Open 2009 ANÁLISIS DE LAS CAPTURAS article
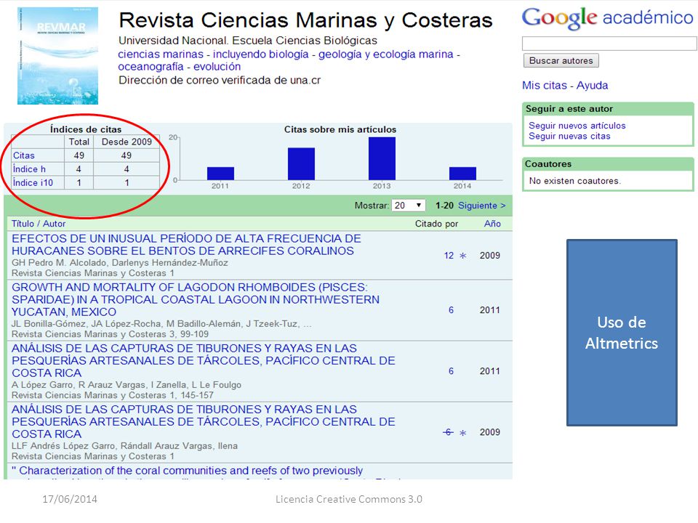The image size is (698, 523). pos(204,421)
